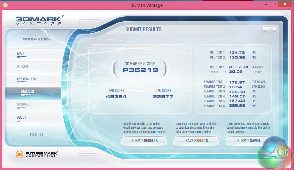Click the 'Save your results on your hard drive' text

pos(196,128)
